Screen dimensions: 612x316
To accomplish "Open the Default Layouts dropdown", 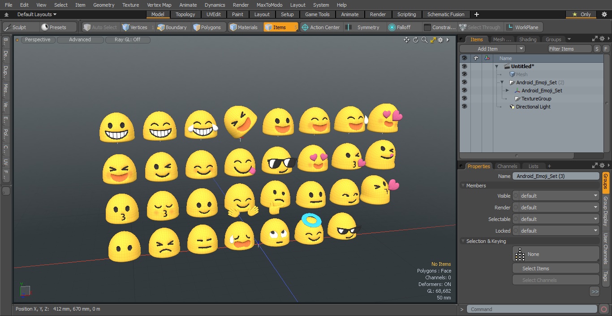I will point(37,14).
